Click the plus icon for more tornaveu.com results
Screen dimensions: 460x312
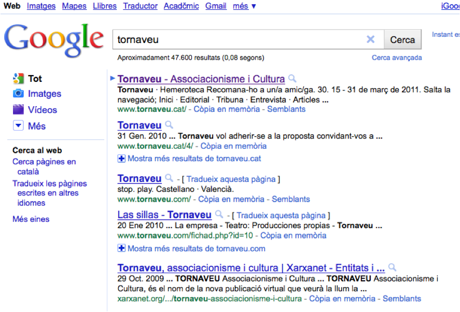120,249
